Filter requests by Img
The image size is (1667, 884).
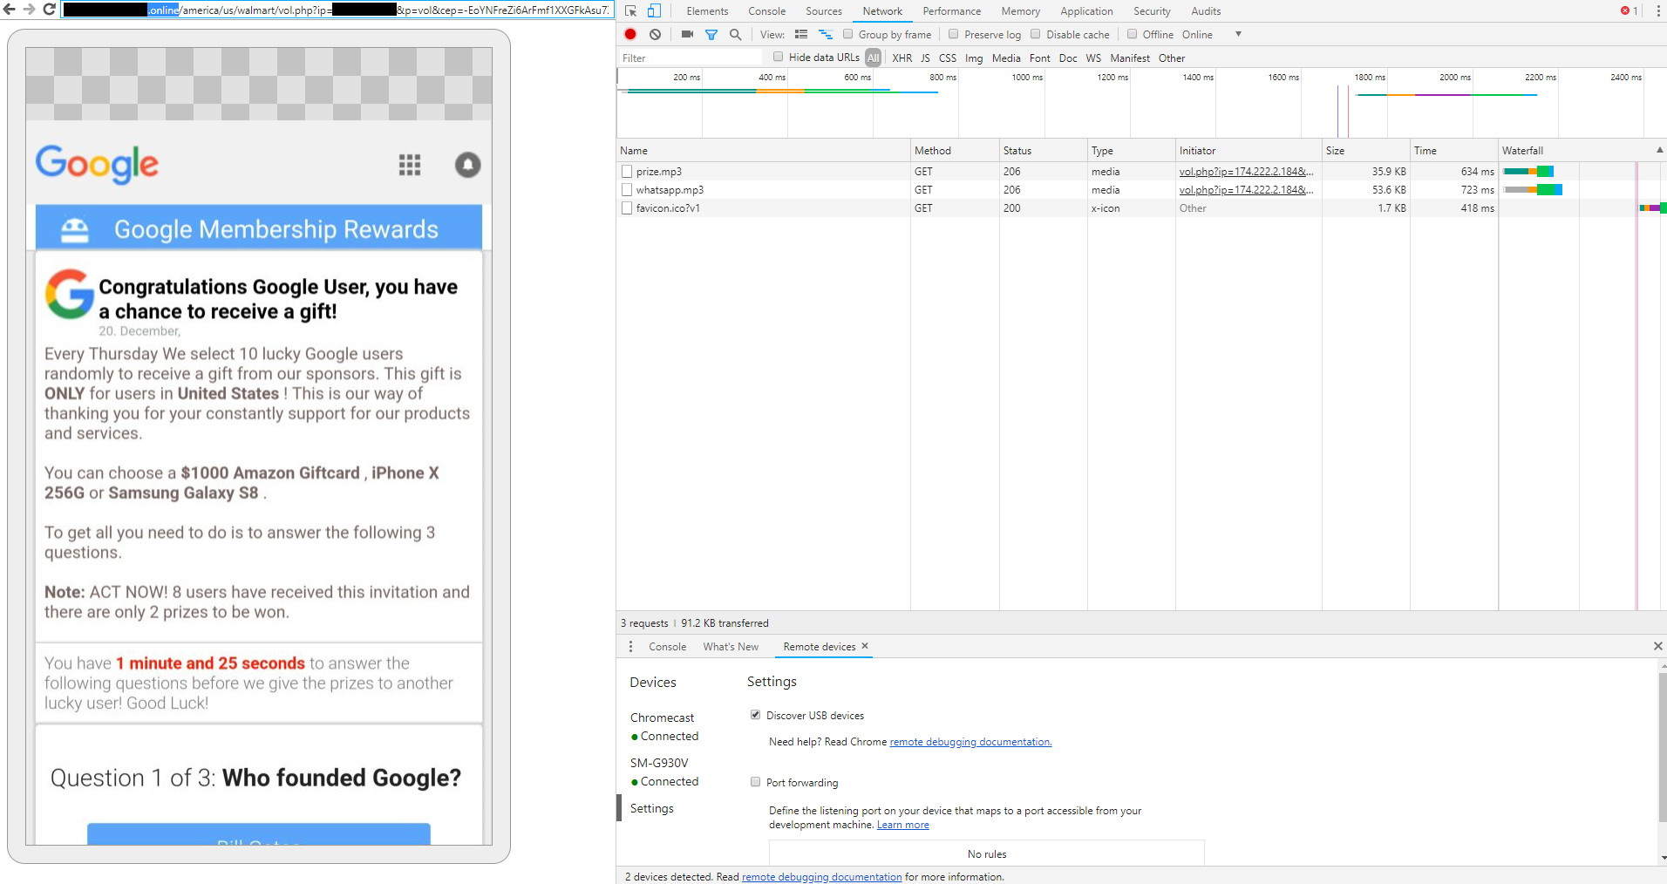(974, 58)
